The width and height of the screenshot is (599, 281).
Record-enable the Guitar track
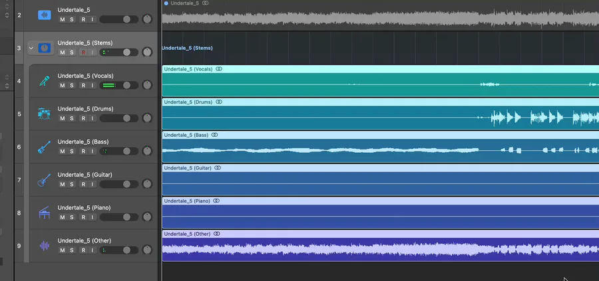point(83,184)
